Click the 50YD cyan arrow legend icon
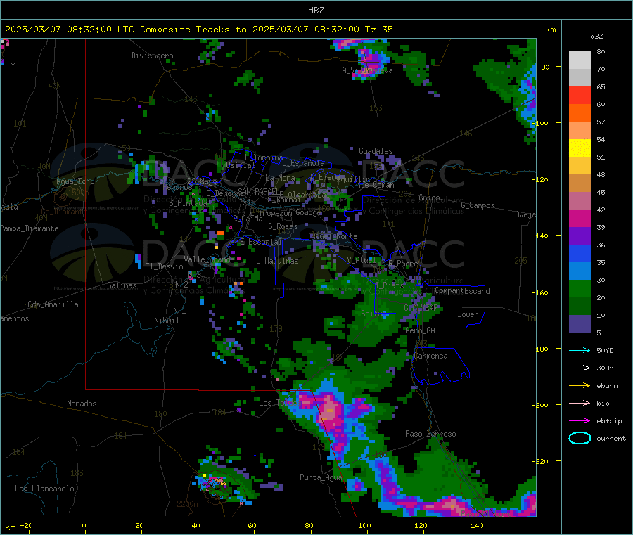The height and width of the screenshot is (535, 633). [580, 350]
